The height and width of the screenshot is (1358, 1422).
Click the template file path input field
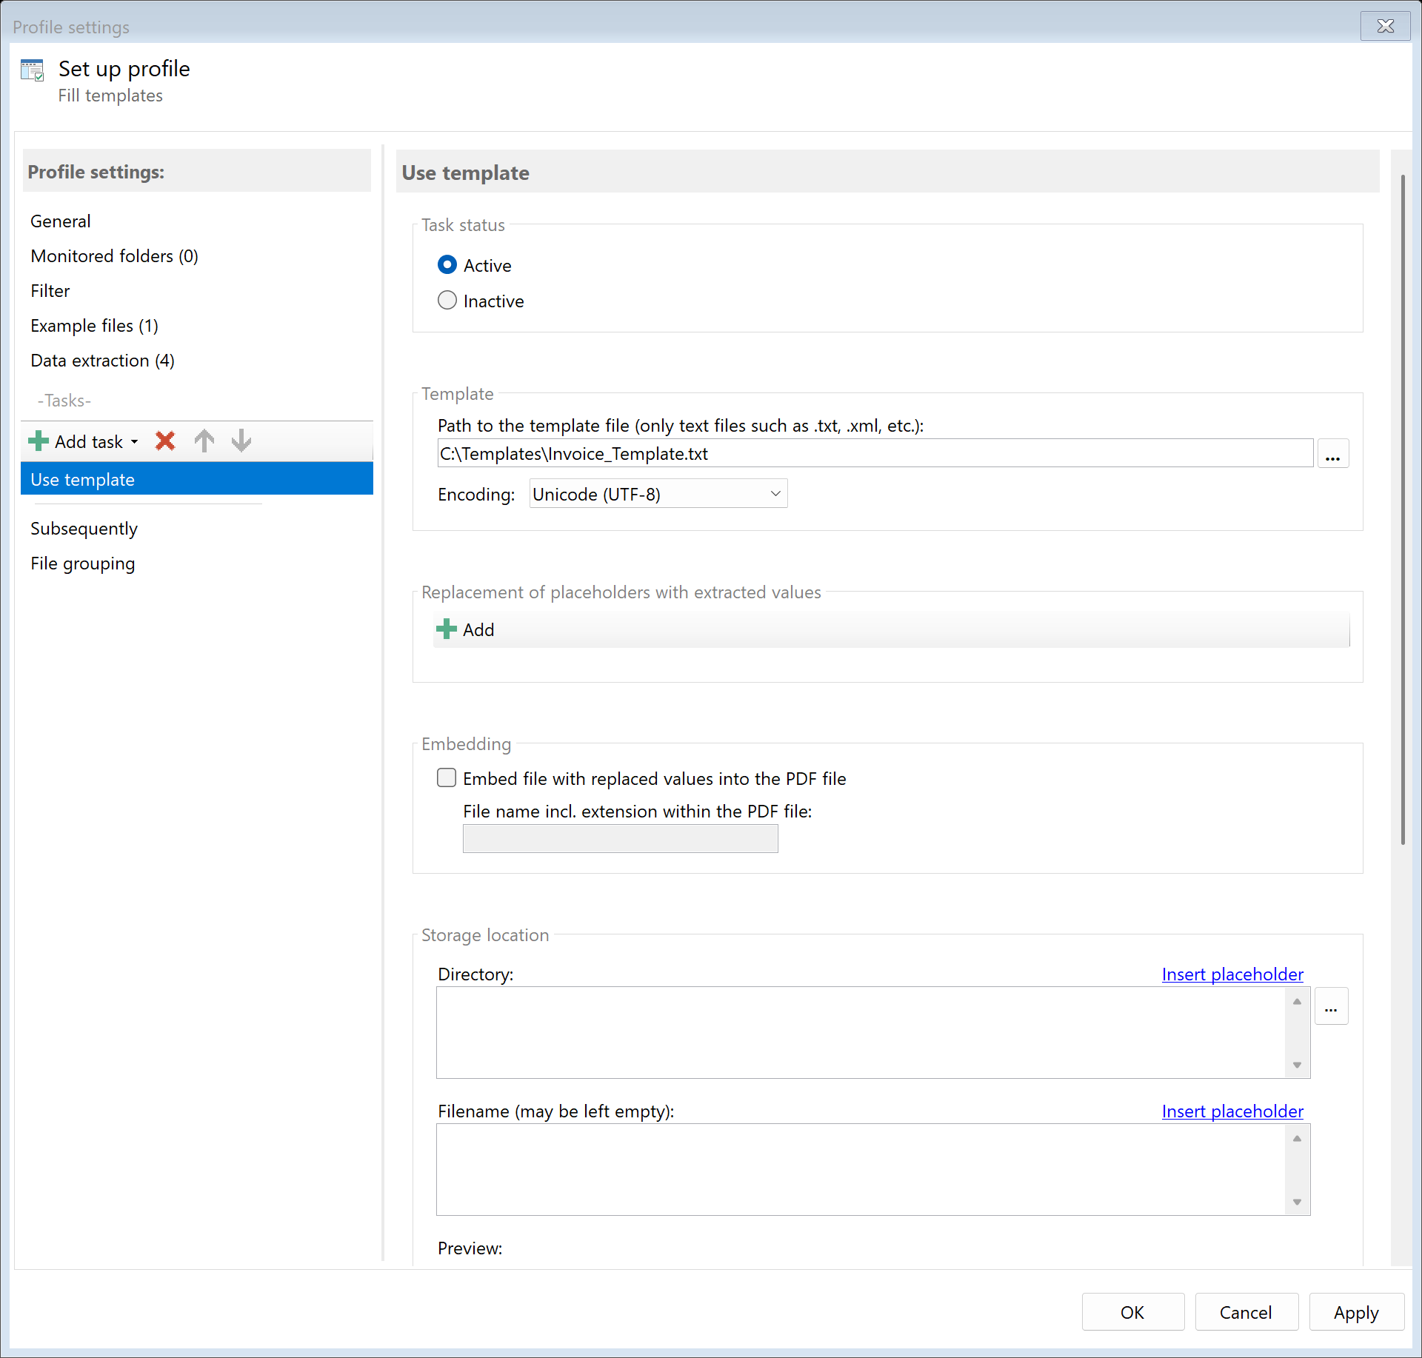[x=874, y=454]
